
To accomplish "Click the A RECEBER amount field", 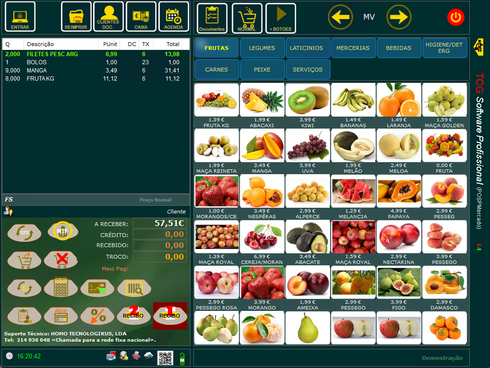I will (x=159, y=223).
